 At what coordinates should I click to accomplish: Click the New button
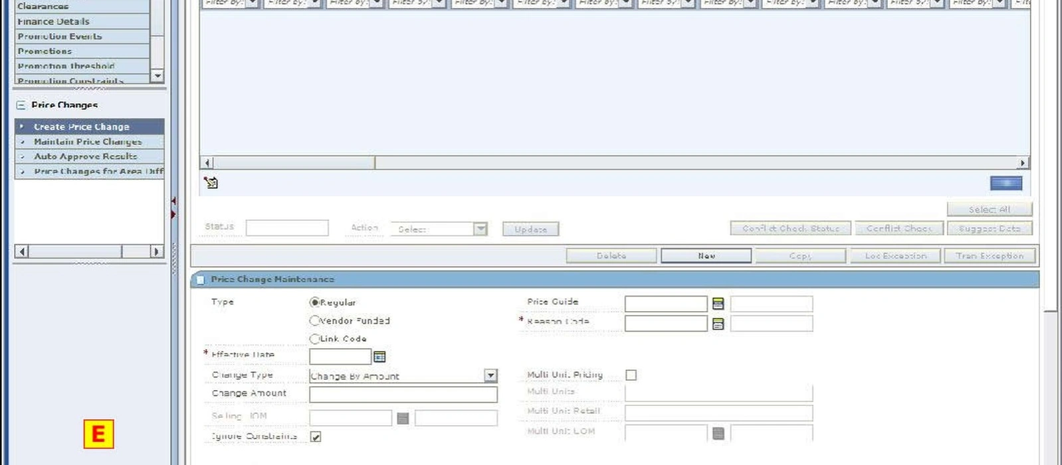click(x=706, y=255)
